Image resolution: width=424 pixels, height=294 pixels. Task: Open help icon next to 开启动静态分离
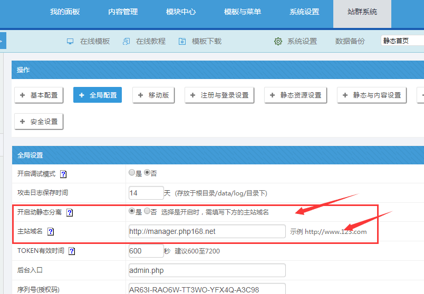click(x=70, y=212)
